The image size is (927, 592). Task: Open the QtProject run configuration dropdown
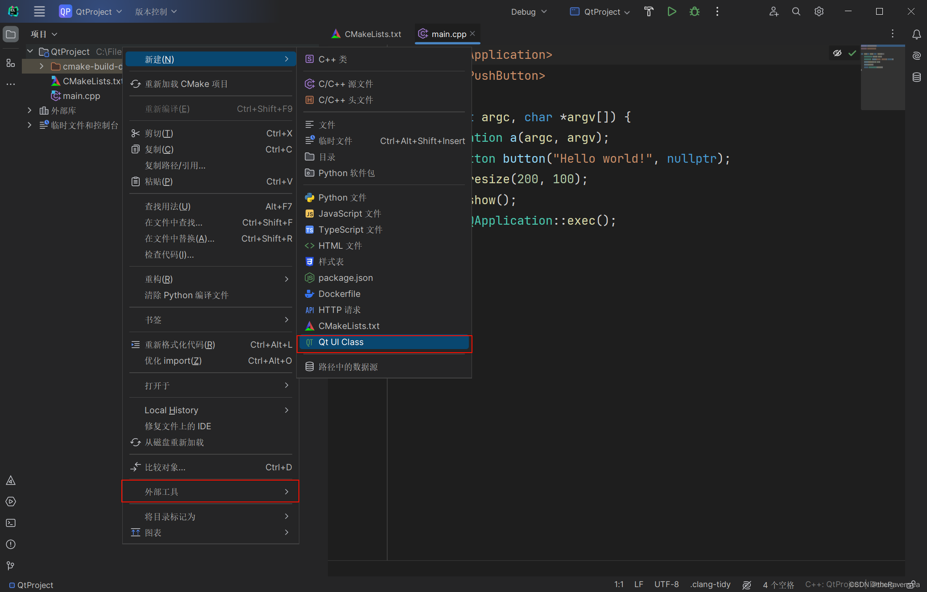(x=600, y=12)
